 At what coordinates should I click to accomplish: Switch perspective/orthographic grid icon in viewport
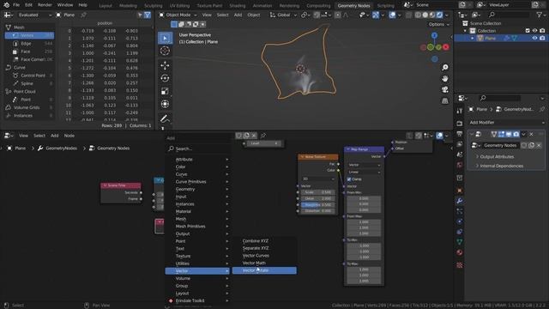tap(444, 101)
